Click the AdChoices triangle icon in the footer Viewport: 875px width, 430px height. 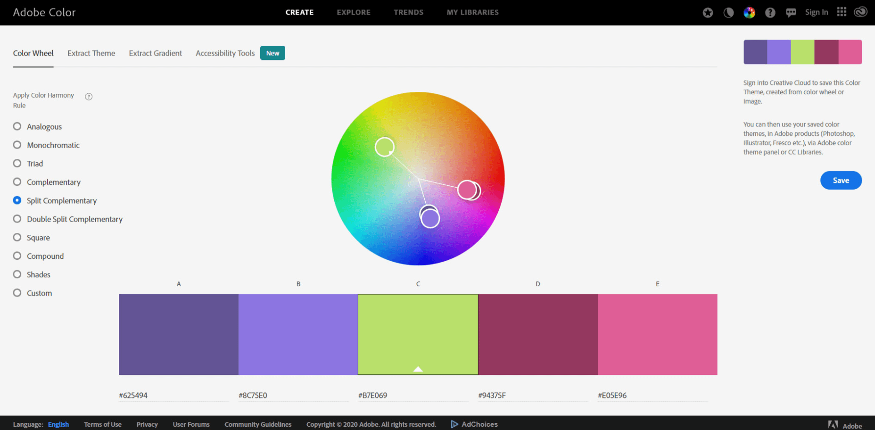point(454,424)
